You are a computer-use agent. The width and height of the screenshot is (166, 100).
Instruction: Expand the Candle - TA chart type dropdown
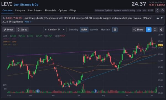pyautogui.click(x=55, y=30)
